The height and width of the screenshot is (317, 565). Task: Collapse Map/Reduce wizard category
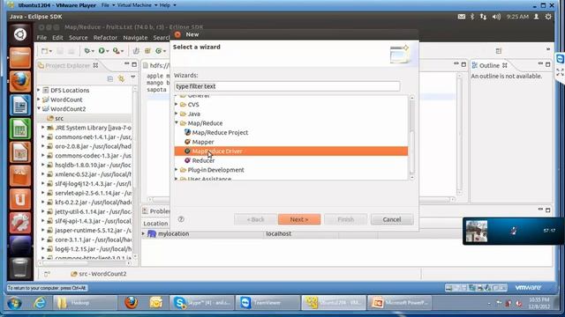click(177, 122)
